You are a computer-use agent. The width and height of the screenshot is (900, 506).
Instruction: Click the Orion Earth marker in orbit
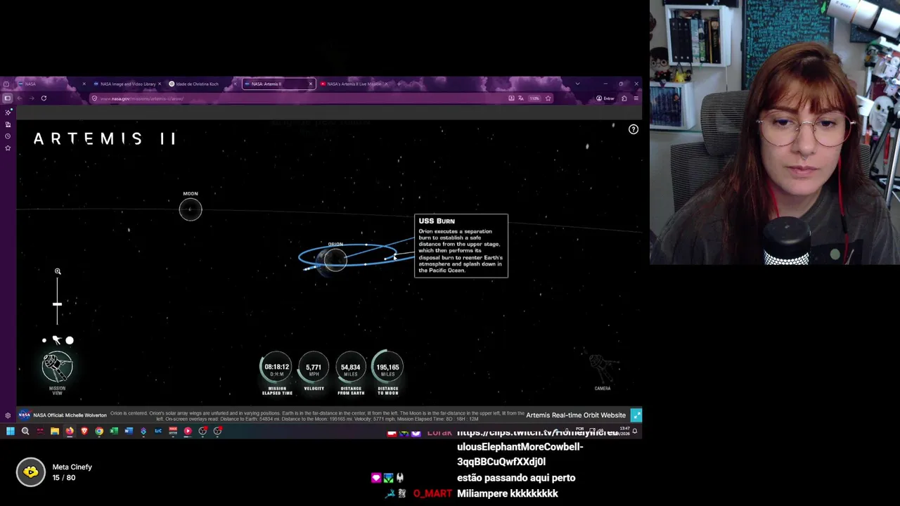pyautogui.click(x=335, y=259)
